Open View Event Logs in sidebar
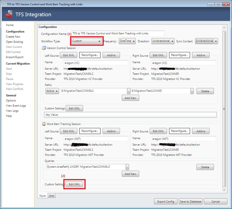Screen dimensions: 232x209 pos(16,106)
